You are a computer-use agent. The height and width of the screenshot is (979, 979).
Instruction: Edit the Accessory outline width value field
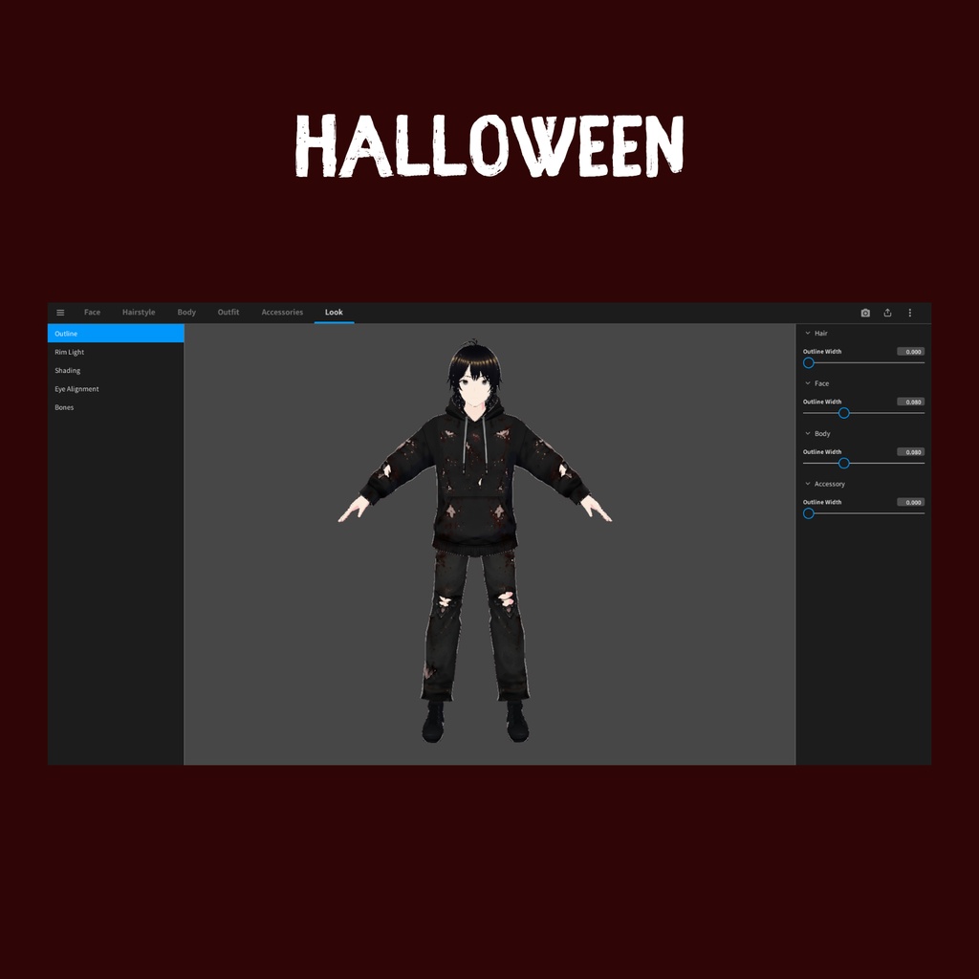pos(911,502)
